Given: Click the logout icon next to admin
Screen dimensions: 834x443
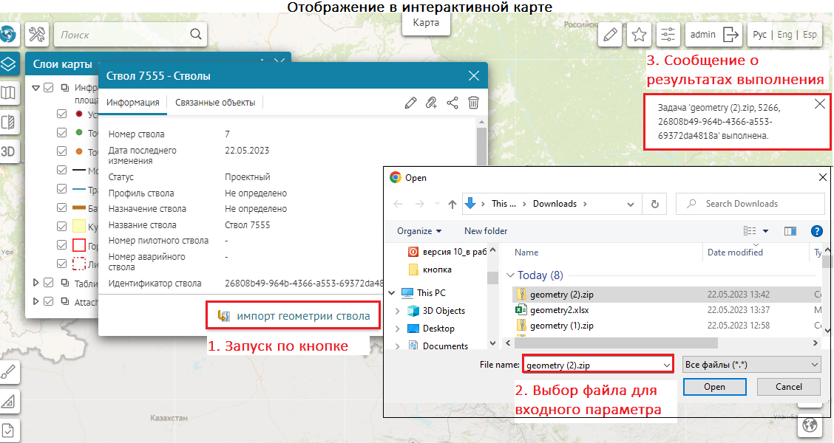Looking at the screenshot, I should (730, 34).
